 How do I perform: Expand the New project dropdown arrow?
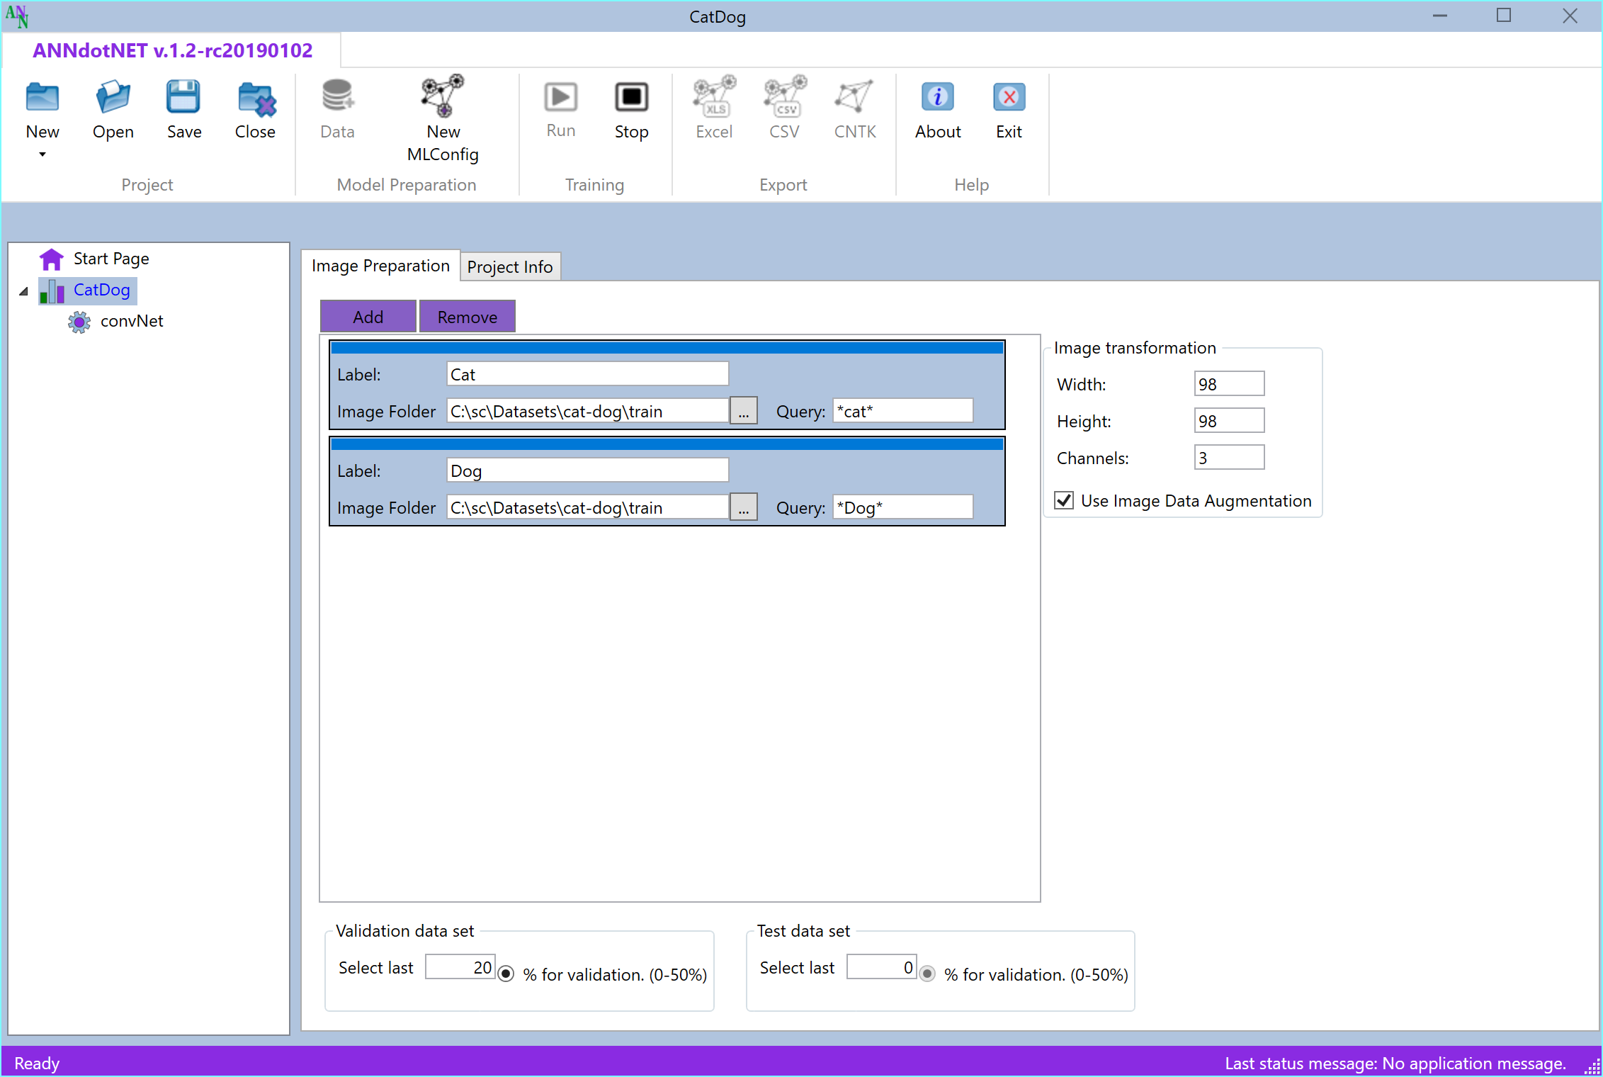pos(43,154)
